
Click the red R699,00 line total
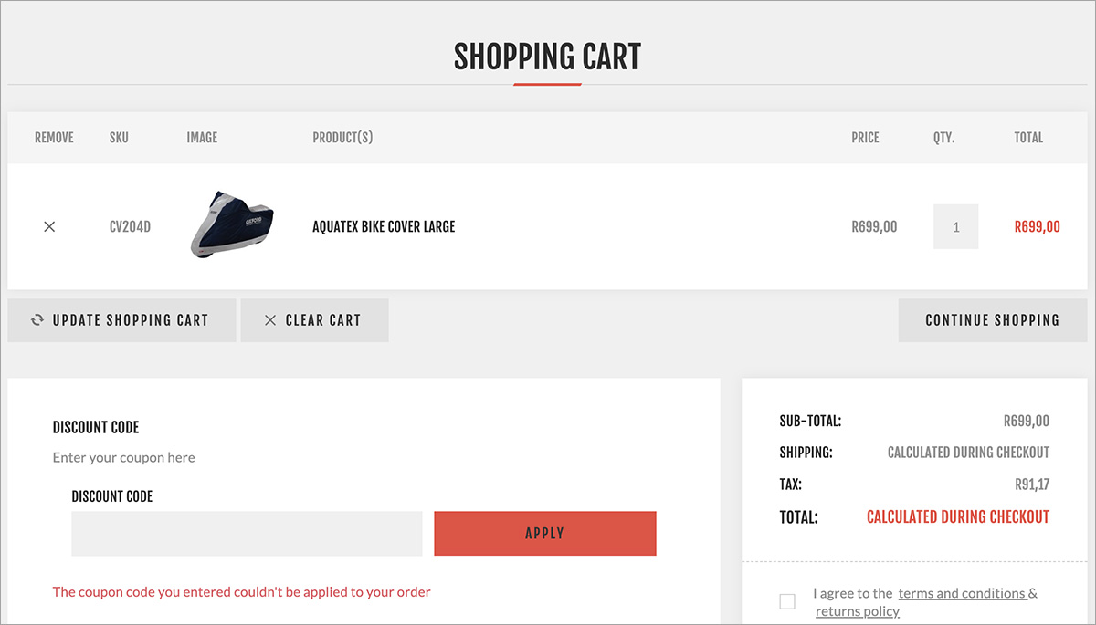[x=1038, y=226]
